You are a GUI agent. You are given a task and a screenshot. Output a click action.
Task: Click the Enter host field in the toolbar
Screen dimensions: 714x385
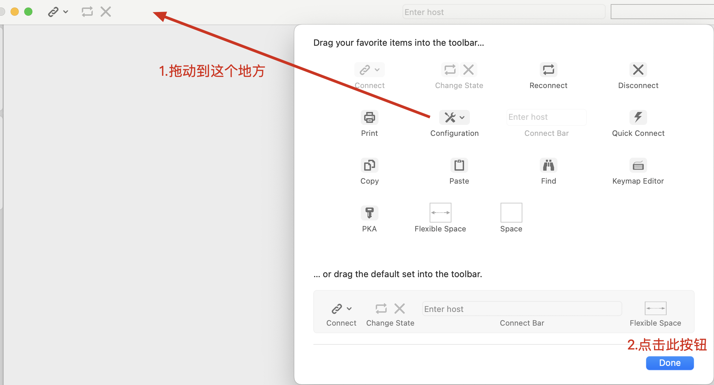coord(503,12)
